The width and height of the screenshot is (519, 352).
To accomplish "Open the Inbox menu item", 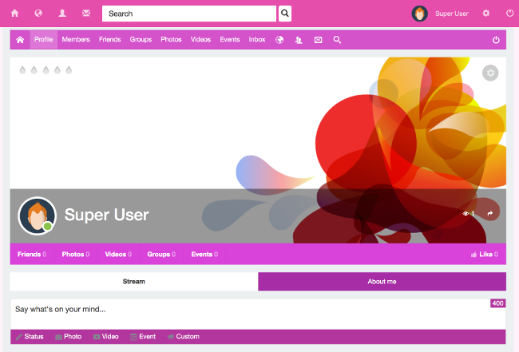I will (x=257, y=39).
